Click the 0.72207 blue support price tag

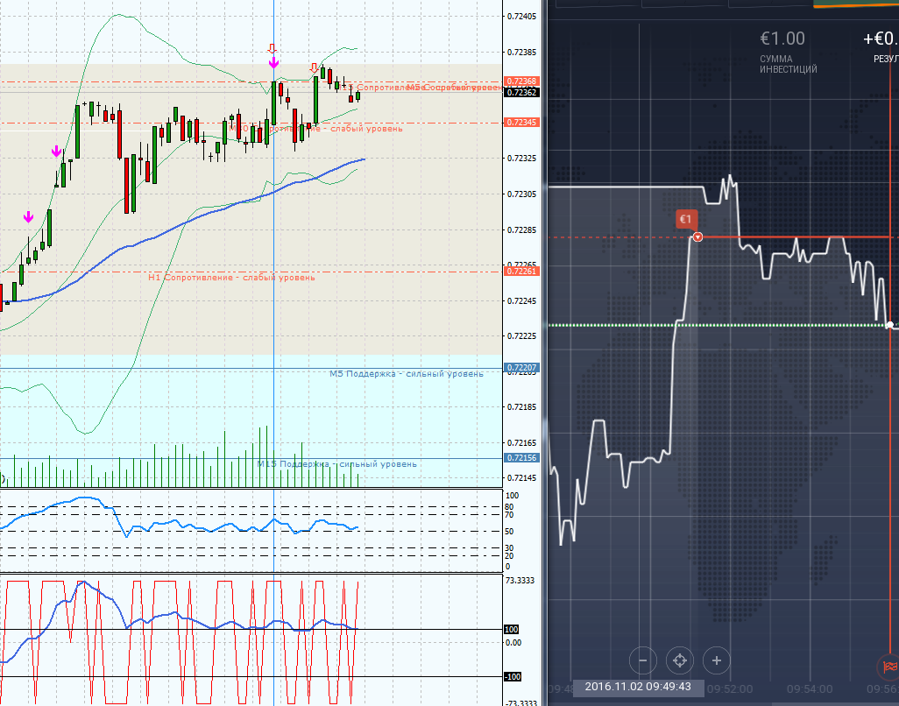pyautogui.click(x=522, y=367)
